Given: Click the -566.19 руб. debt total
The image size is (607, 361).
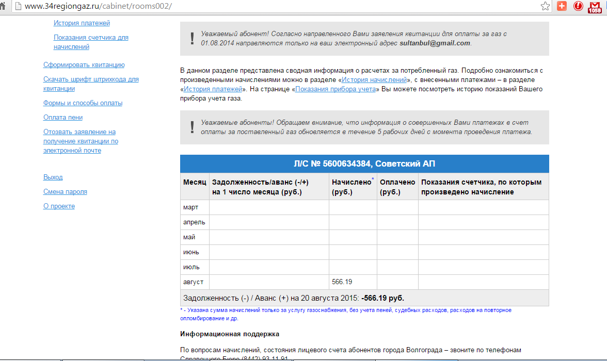Looking at the screenshot, I should (x=382, y=298).
